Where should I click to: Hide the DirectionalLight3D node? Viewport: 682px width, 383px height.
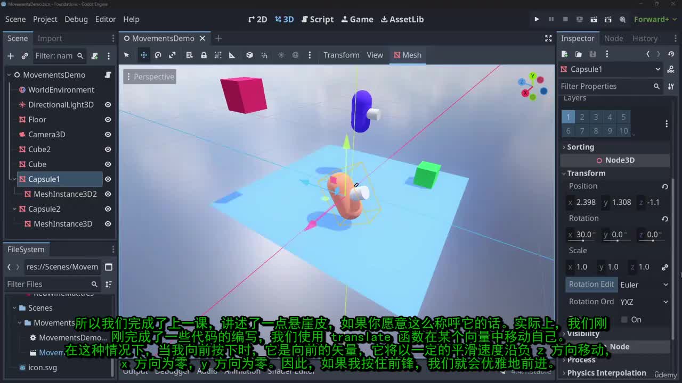click(108, 105)
